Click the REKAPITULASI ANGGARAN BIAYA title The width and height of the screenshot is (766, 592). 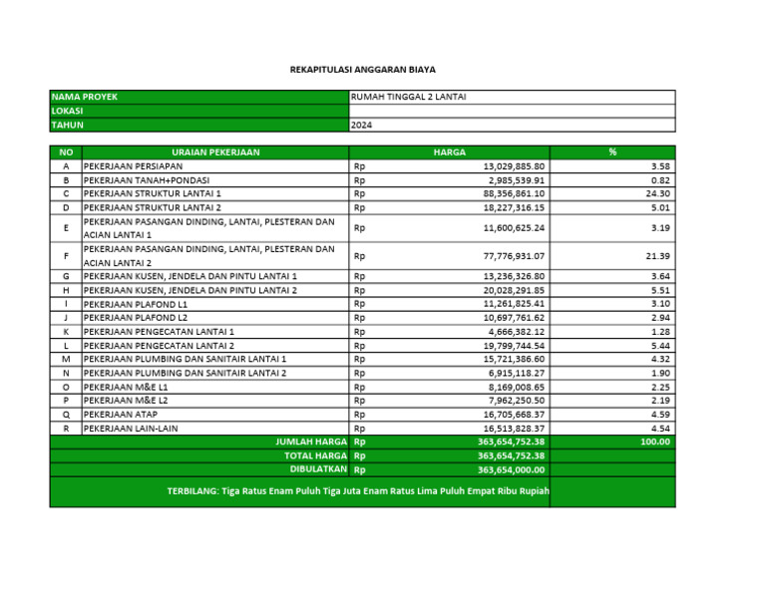362,70
